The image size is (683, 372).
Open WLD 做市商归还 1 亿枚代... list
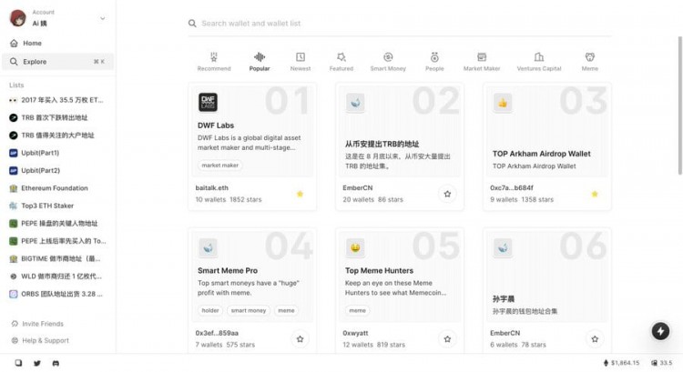tap(57, 276)
